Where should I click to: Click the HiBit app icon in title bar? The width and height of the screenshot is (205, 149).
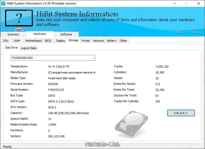pos(3,3)
